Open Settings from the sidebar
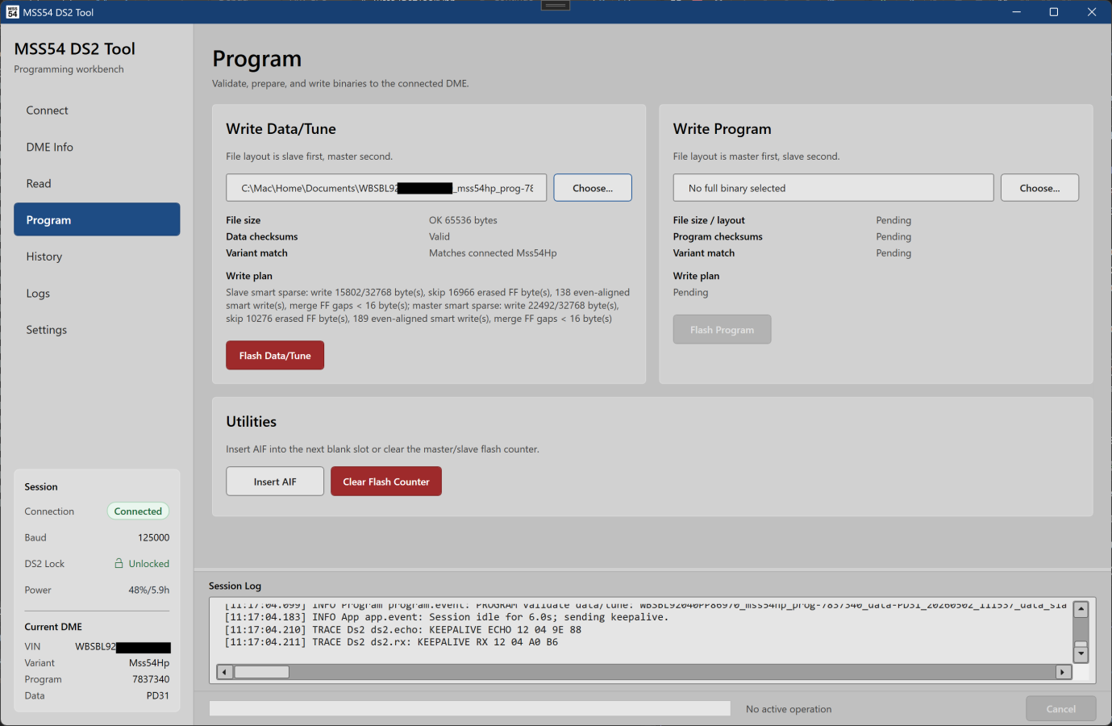 pos(97,330)
